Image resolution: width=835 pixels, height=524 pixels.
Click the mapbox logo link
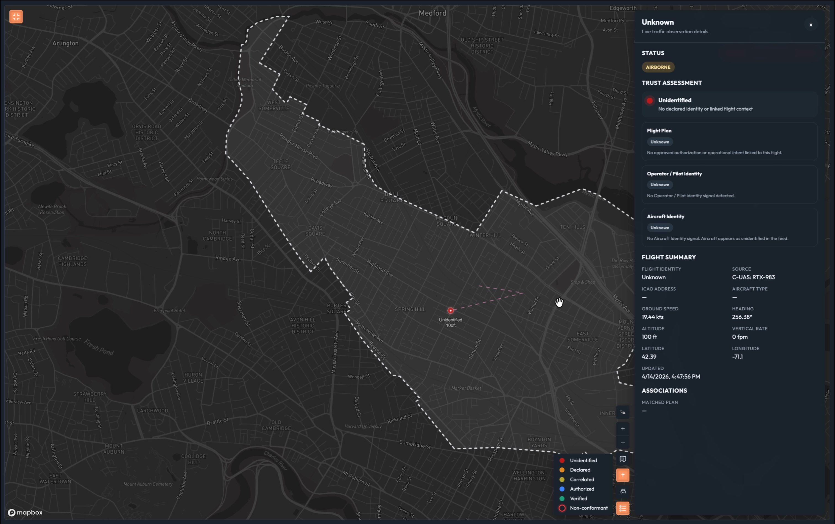(25, 512)
